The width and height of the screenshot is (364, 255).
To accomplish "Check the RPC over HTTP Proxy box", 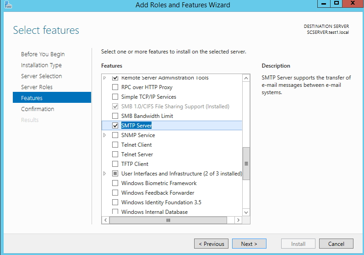I will [115, 87].
